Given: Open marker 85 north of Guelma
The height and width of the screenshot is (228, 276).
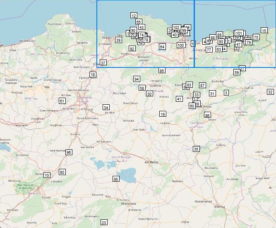Looking at the screenshot, I should (162, 71).
